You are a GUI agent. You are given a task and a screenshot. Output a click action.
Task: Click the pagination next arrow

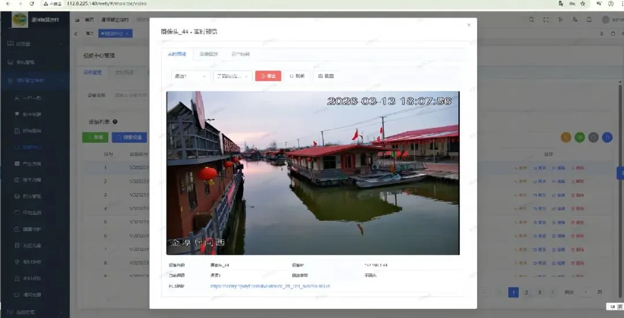point(552,293)
